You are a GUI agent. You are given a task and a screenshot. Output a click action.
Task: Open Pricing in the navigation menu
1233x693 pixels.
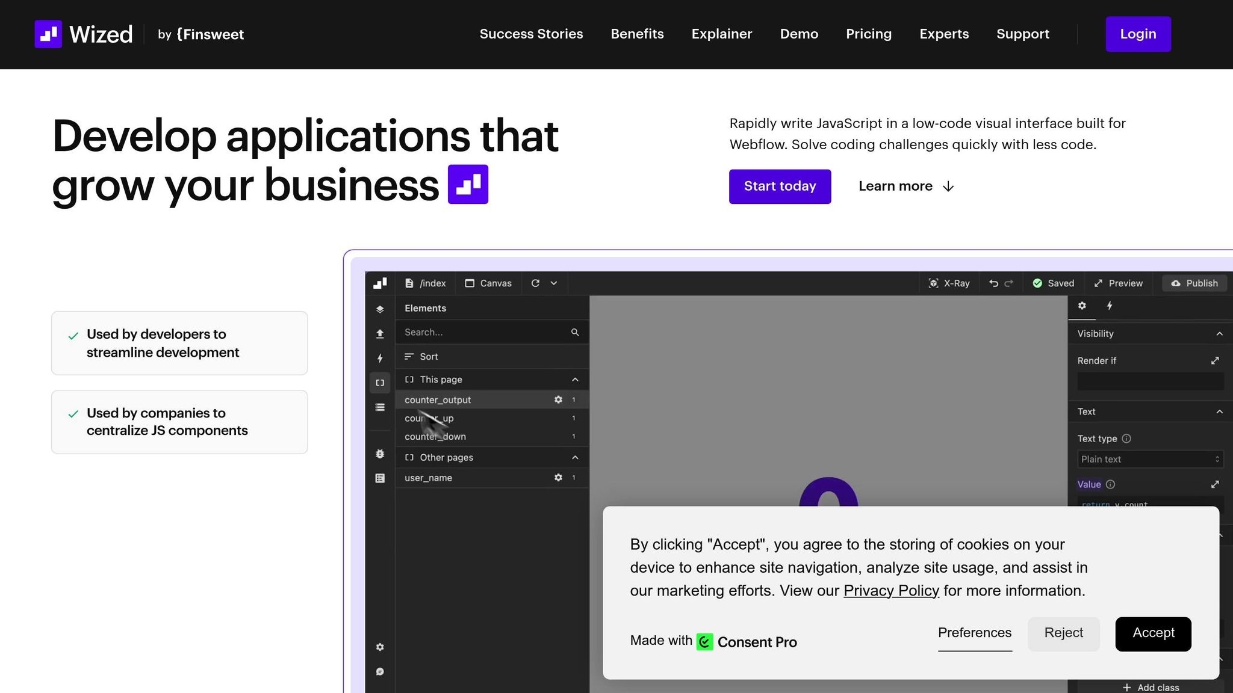868,34
